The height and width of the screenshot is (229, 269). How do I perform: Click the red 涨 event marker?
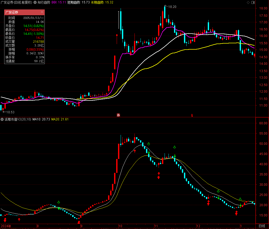(x=118, y=115)
